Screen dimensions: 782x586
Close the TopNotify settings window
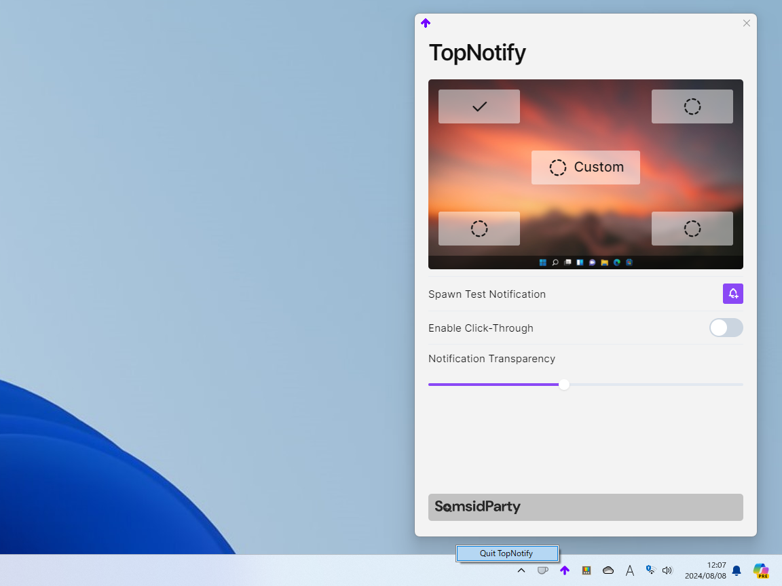(746, 23)
